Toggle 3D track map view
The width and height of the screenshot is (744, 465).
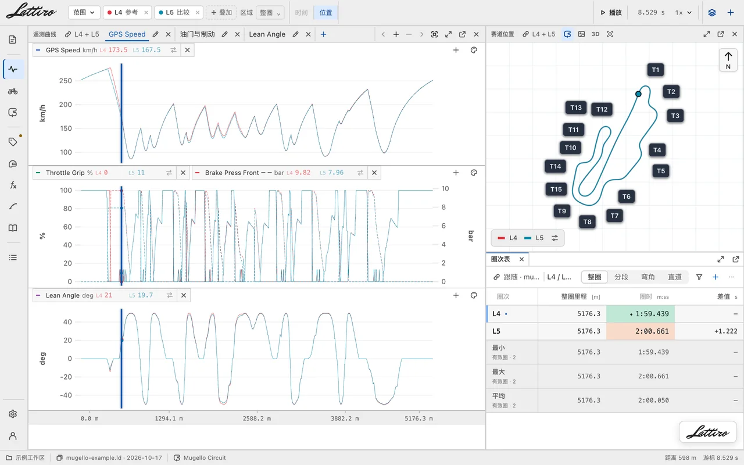tap(595, 34)
